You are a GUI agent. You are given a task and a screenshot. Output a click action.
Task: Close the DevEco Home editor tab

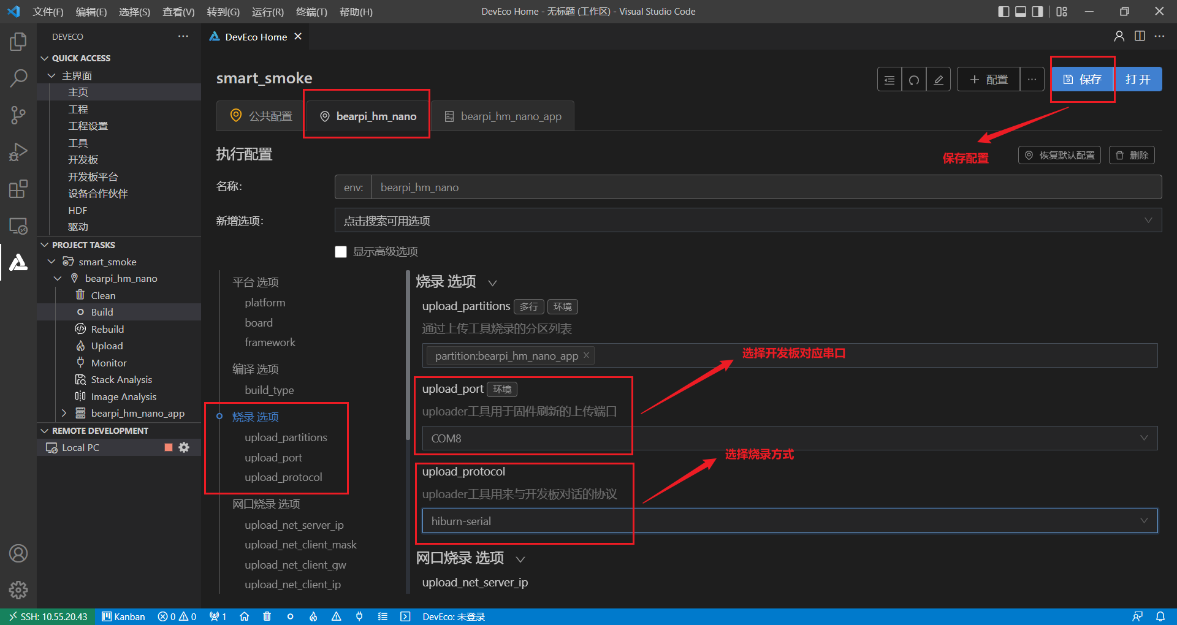pos(298,37)
